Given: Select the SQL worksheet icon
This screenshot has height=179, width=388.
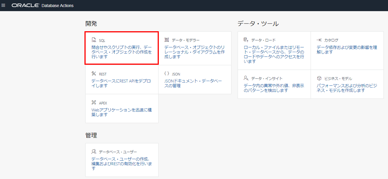Looking at the screenshot, I should [x=94, y=40].
